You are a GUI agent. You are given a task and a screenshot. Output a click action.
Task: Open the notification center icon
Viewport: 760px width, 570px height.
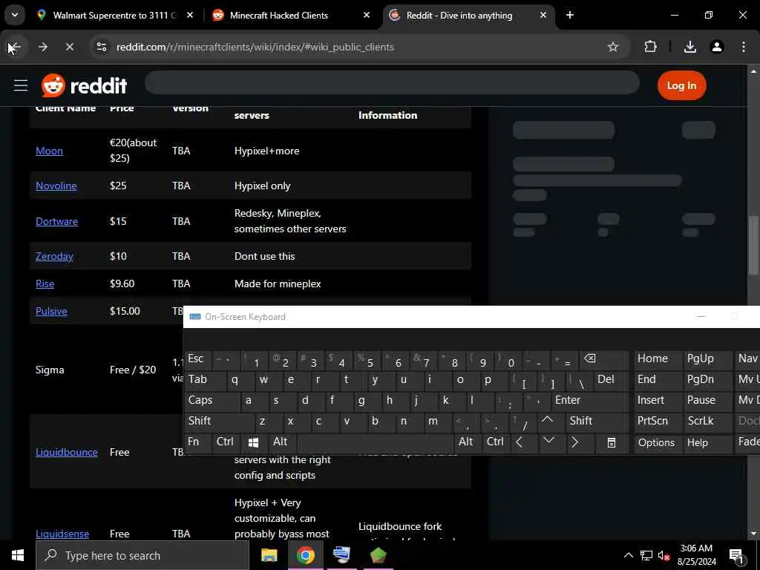click(737, 556)
